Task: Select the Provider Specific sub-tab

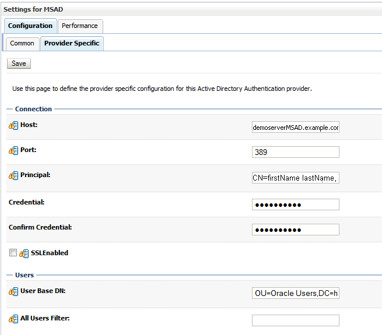Action: click(x=72, y=43)
